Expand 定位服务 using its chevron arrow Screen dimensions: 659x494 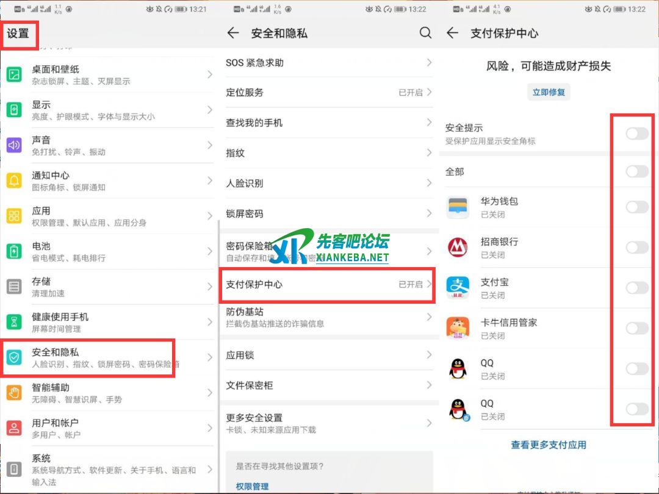point(429,92)
